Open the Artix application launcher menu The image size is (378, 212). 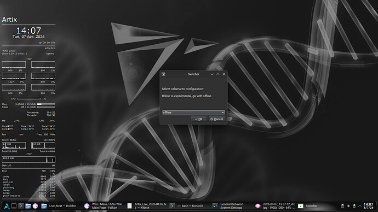click(x=7, y=206)
